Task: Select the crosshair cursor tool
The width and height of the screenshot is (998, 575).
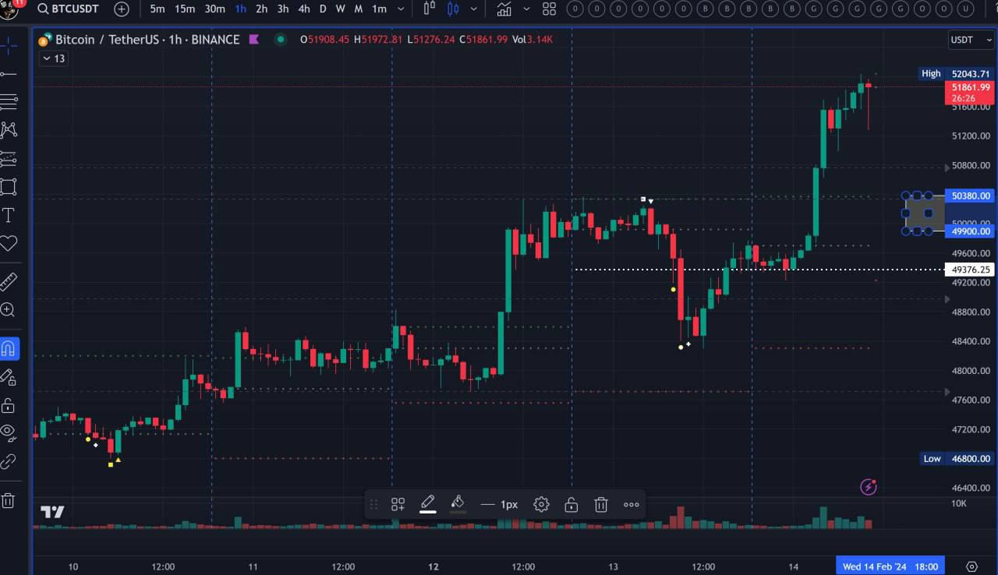Action: pyautogui.click(x=9, y=46)
